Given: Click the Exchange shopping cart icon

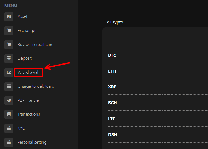Looking at the screenshot, I should [9, 31].
